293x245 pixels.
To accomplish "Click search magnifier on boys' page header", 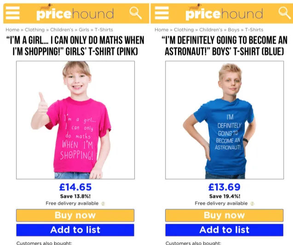I will click(285, 13).
